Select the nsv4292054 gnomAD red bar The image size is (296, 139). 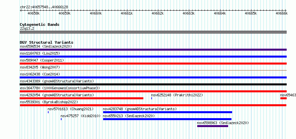point(81,98)
